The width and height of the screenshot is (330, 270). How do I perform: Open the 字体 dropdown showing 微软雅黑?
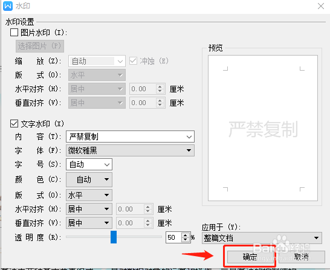click(x=130, y=150)
